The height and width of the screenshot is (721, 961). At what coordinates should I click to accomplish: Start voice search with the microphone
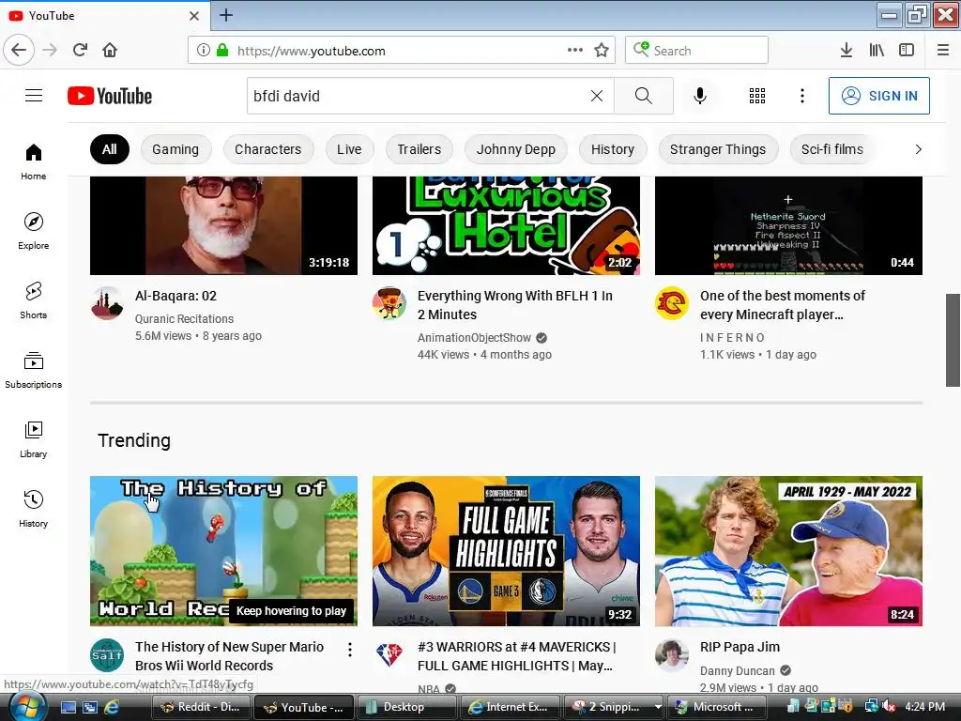tap(700, 96)
